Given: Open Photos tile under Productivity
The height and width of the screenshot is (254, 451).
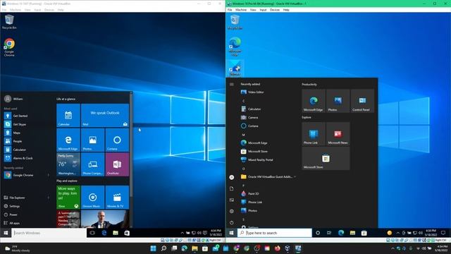Looking at the screenshot, I should coord(338,101).
